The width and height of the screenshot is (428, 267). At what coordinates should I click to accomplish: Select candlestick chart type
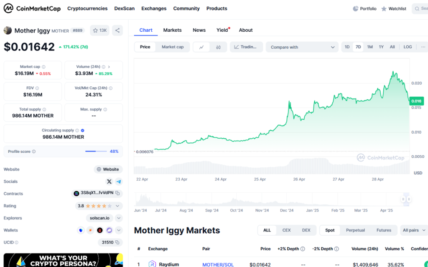tap(218, 47)
